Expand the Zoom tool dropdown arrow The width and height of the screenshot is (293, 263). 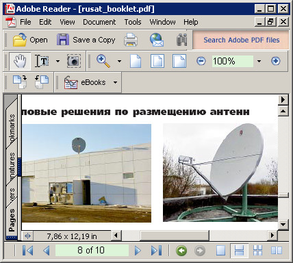(119, 61)
